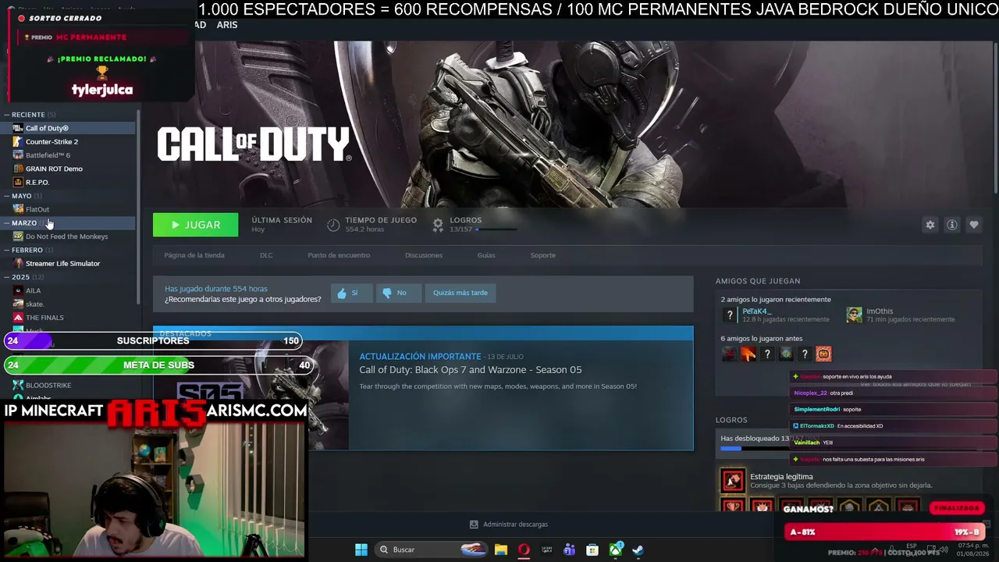The width and height of the screenshot is (999, 562).
Task: Click the Logros achievement progress bar in the header
Action: click(x=496, y=229)
